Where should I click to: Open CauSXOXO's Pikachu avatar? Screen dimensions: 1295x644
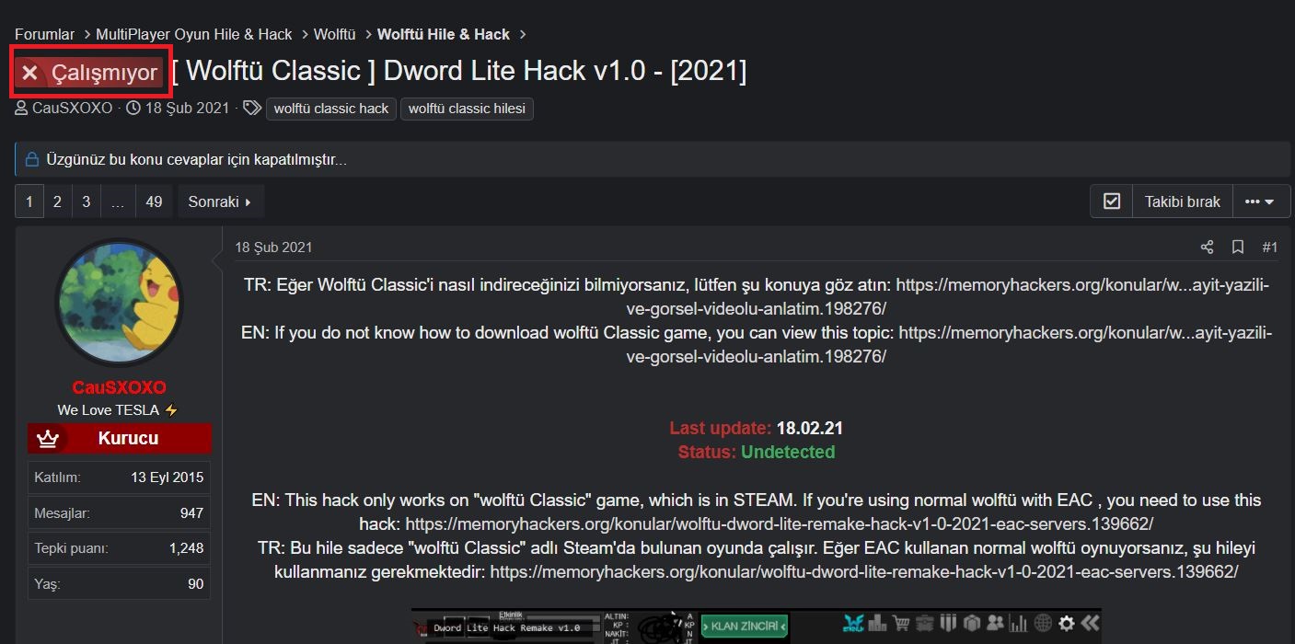point(120,303)
